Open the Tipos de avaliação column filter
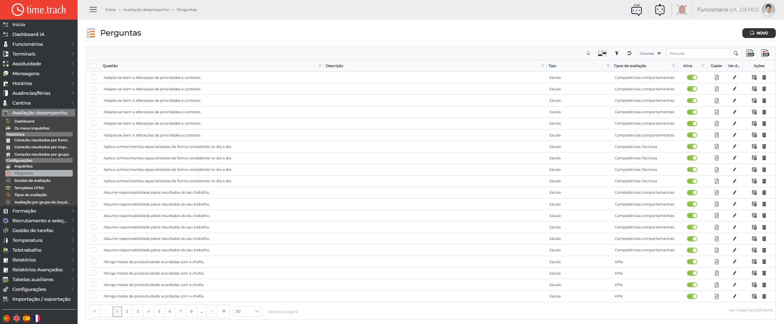The image size is (784, 324). pyautogui.click(x=673, y=66)
